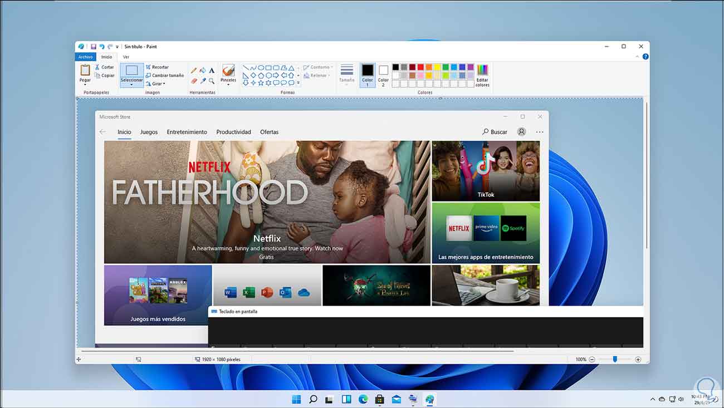Open the Contorno outline dropdown
The height and width of the screenshot is (408, 724).
click(318, 67)
